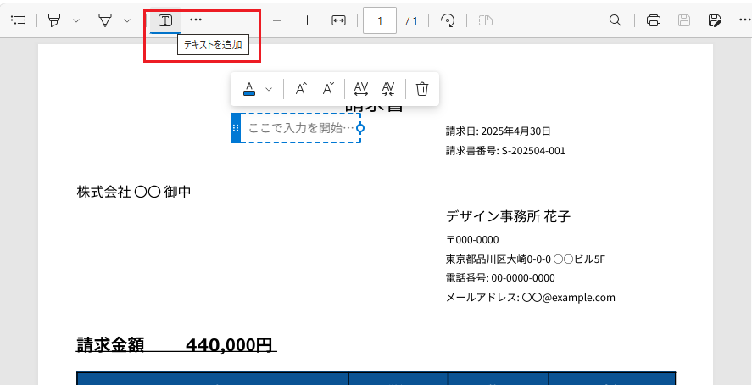This screenshot has width=752, height=385.
Task: Open the search magnifier icon
Action: click(x=616, y=20)
